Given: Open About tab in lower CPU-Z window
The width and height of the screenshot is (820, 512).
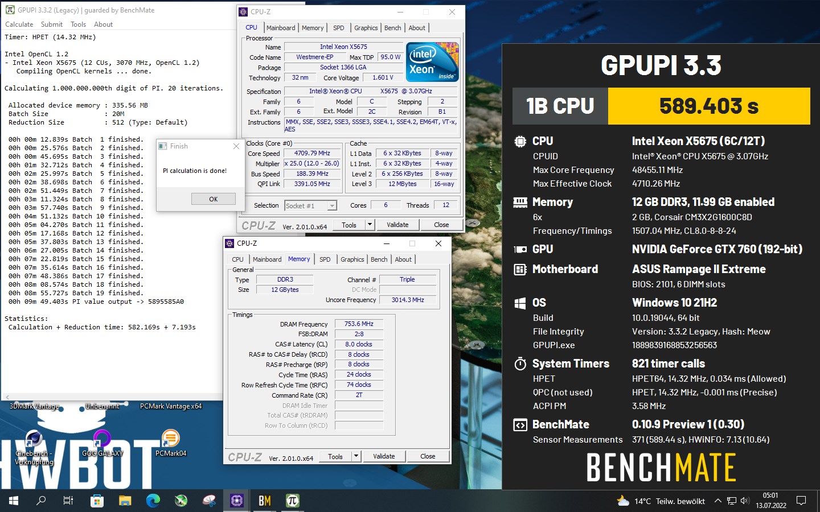Looking at the screenshot, I should pos(403,259).
